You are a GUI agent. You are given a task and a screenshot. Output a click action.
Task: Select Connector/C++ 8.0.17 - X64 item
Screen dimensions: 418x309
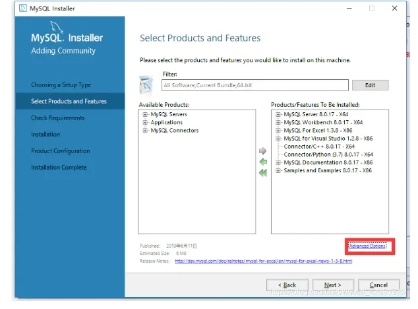click(319, 147)
